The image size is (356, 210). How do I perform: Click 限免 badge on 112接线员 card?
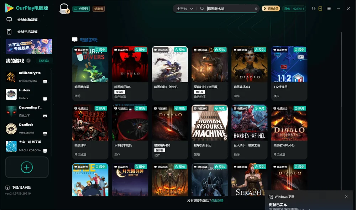(300, 50)
